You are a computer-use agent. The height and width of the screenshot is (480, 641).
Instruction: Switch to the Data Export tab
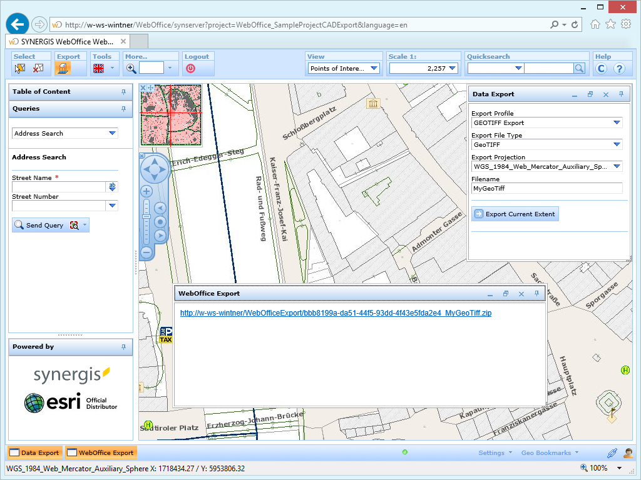pyautogui.click(x=34, y=452)
